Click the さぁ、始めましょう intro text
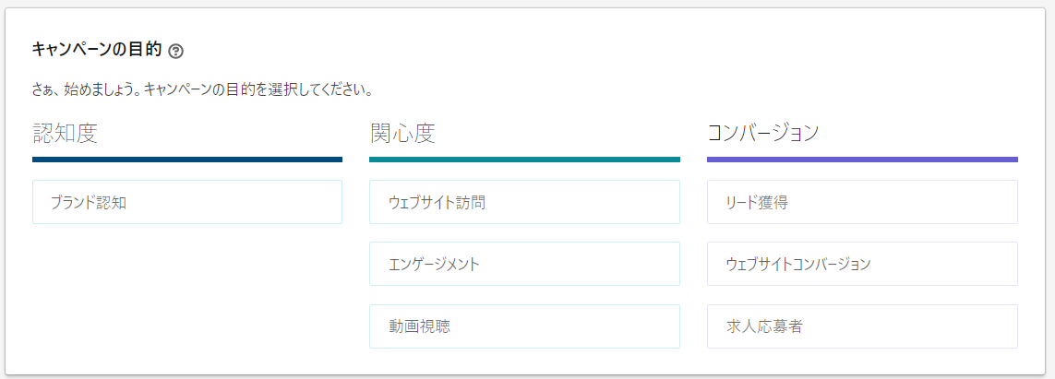 click(83, 91)
